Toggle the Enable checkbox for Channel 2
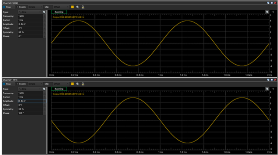278x155 pixels. click(x=21, y=7)
